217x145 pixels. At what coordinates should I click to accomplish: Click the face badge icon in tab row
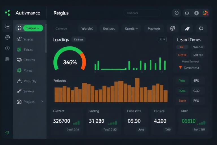tap(172, 28)
